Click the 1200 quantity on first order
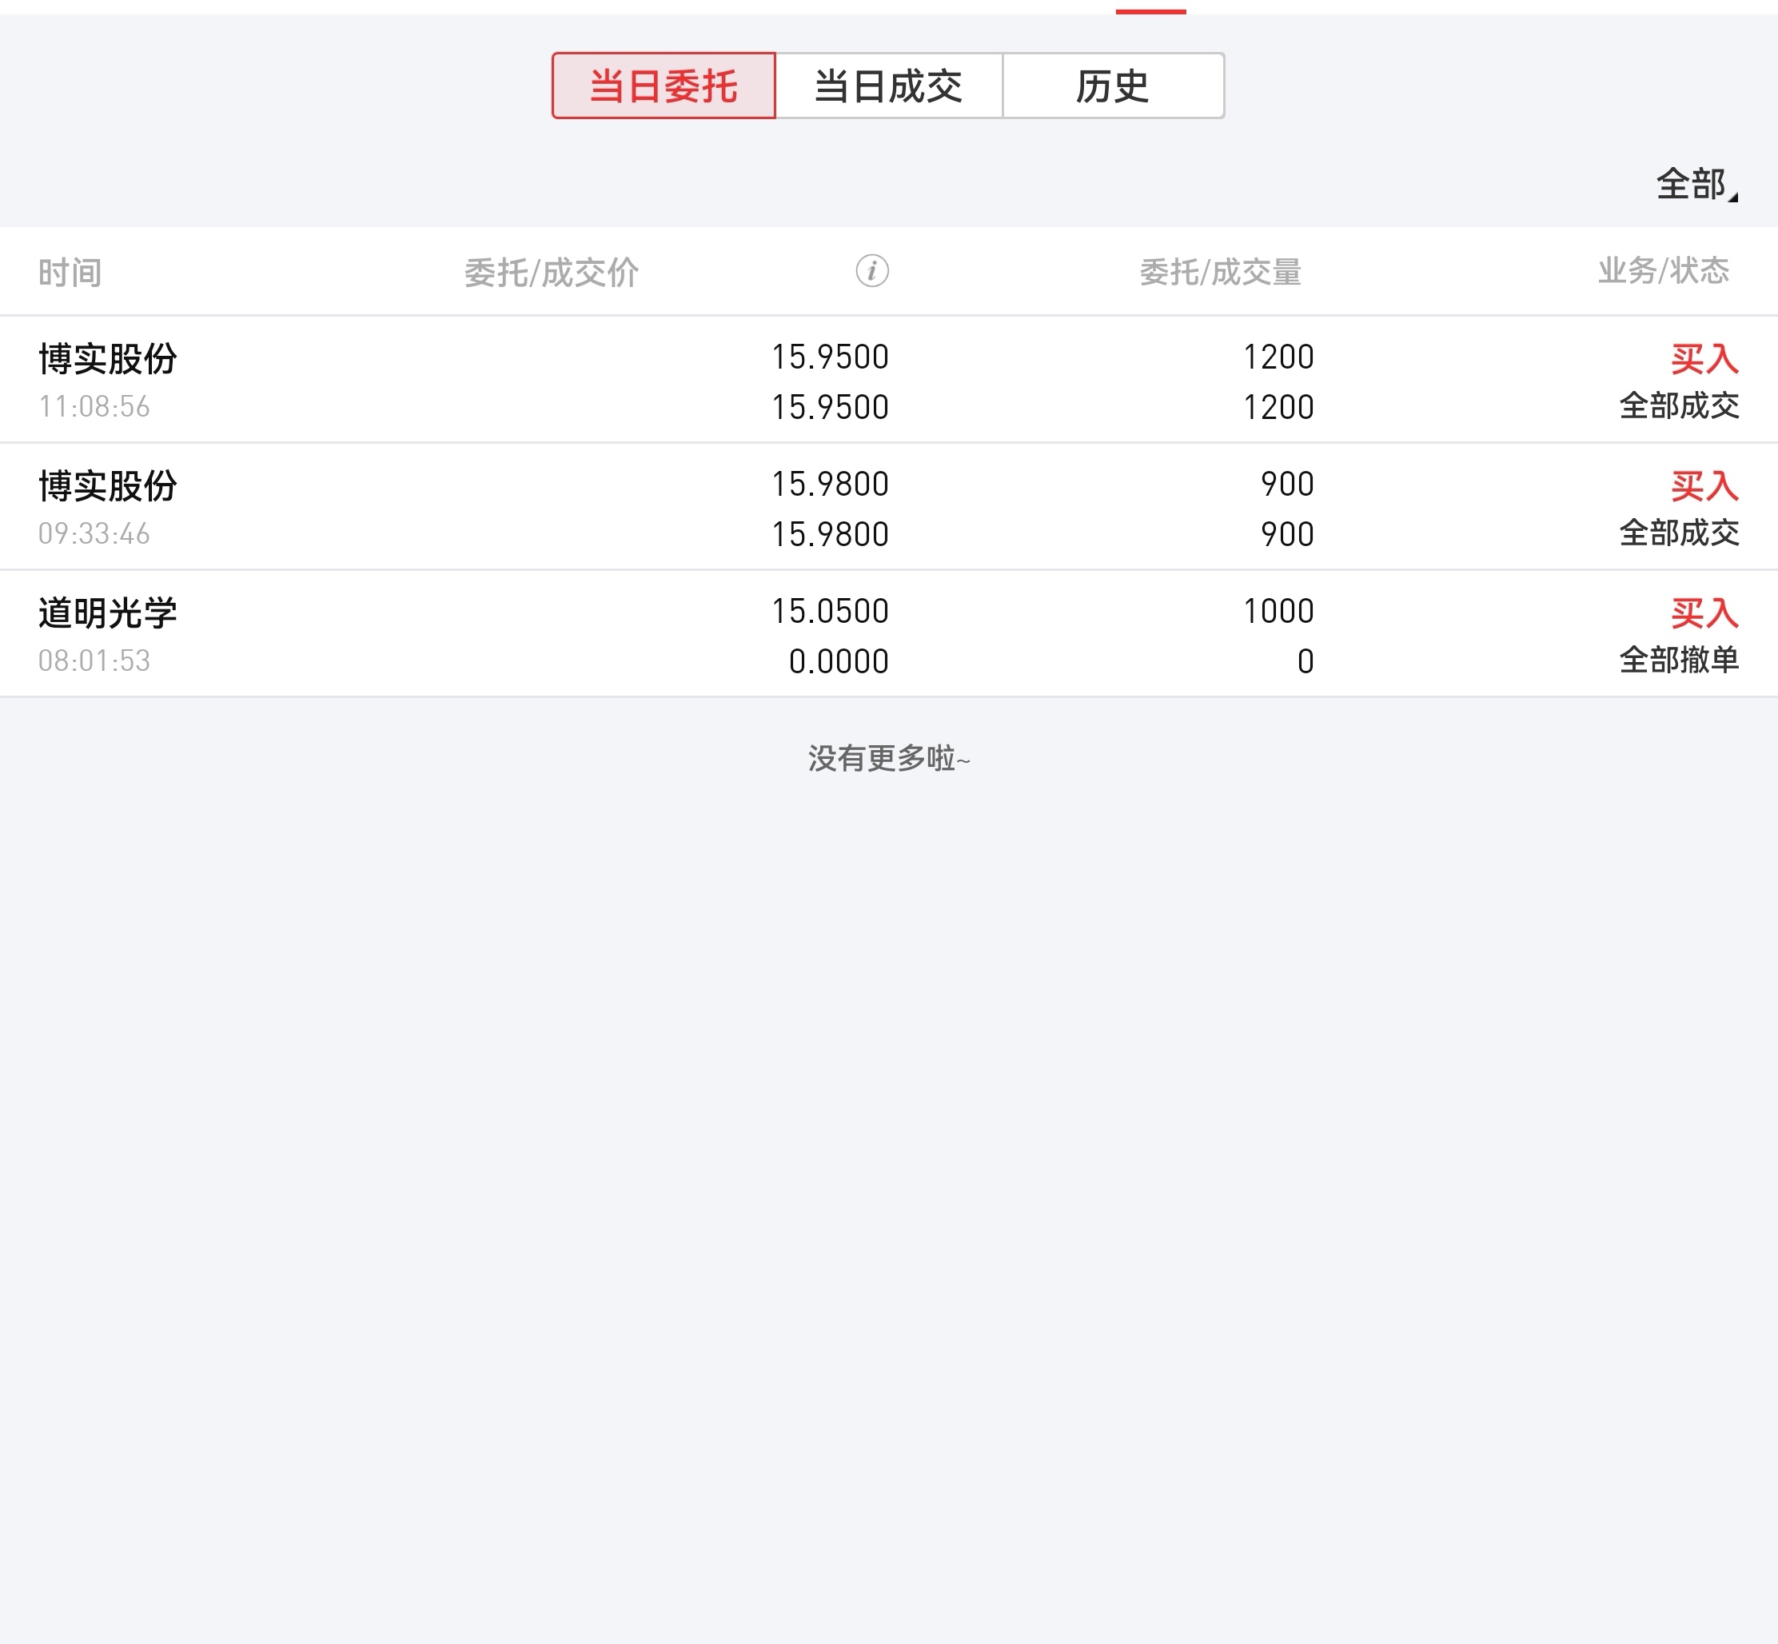The width and height of the screenshot is (1778, 1644). (x=1278, y=357)
